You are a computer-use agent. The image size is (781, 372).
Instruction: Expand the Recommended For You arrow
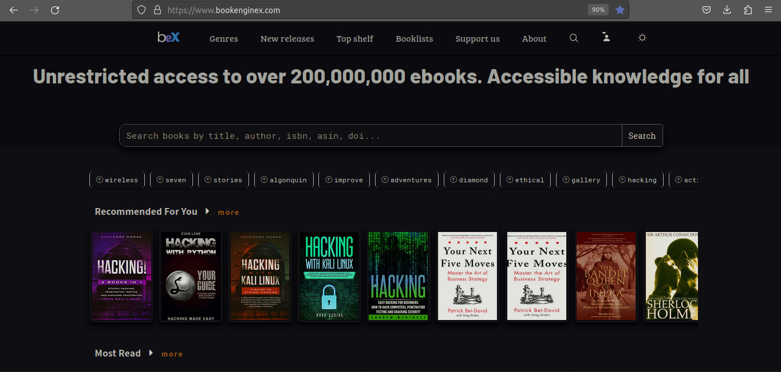(x=207, y=211)
